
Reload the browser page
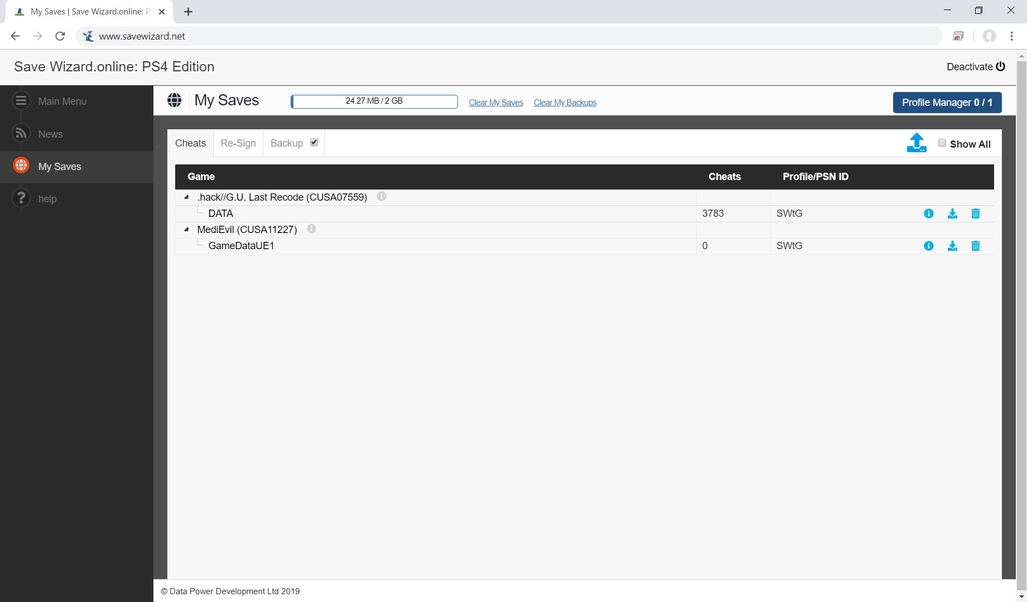pos(60,36)
